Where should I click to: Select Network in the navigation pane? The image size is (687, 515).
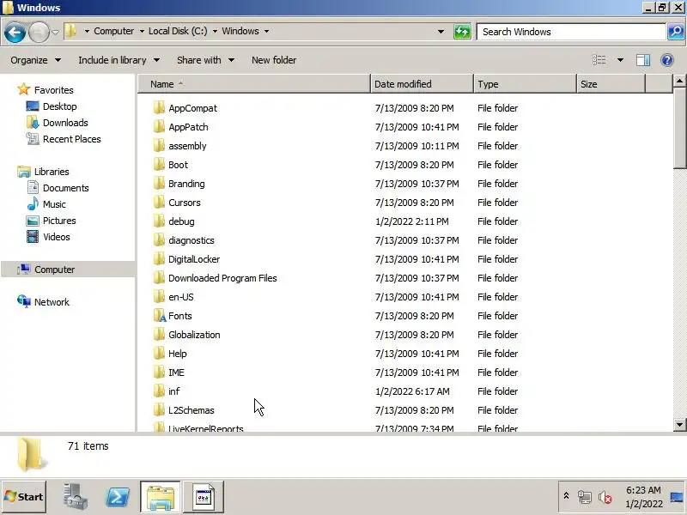pyautogui.click(x=52, y=302)
